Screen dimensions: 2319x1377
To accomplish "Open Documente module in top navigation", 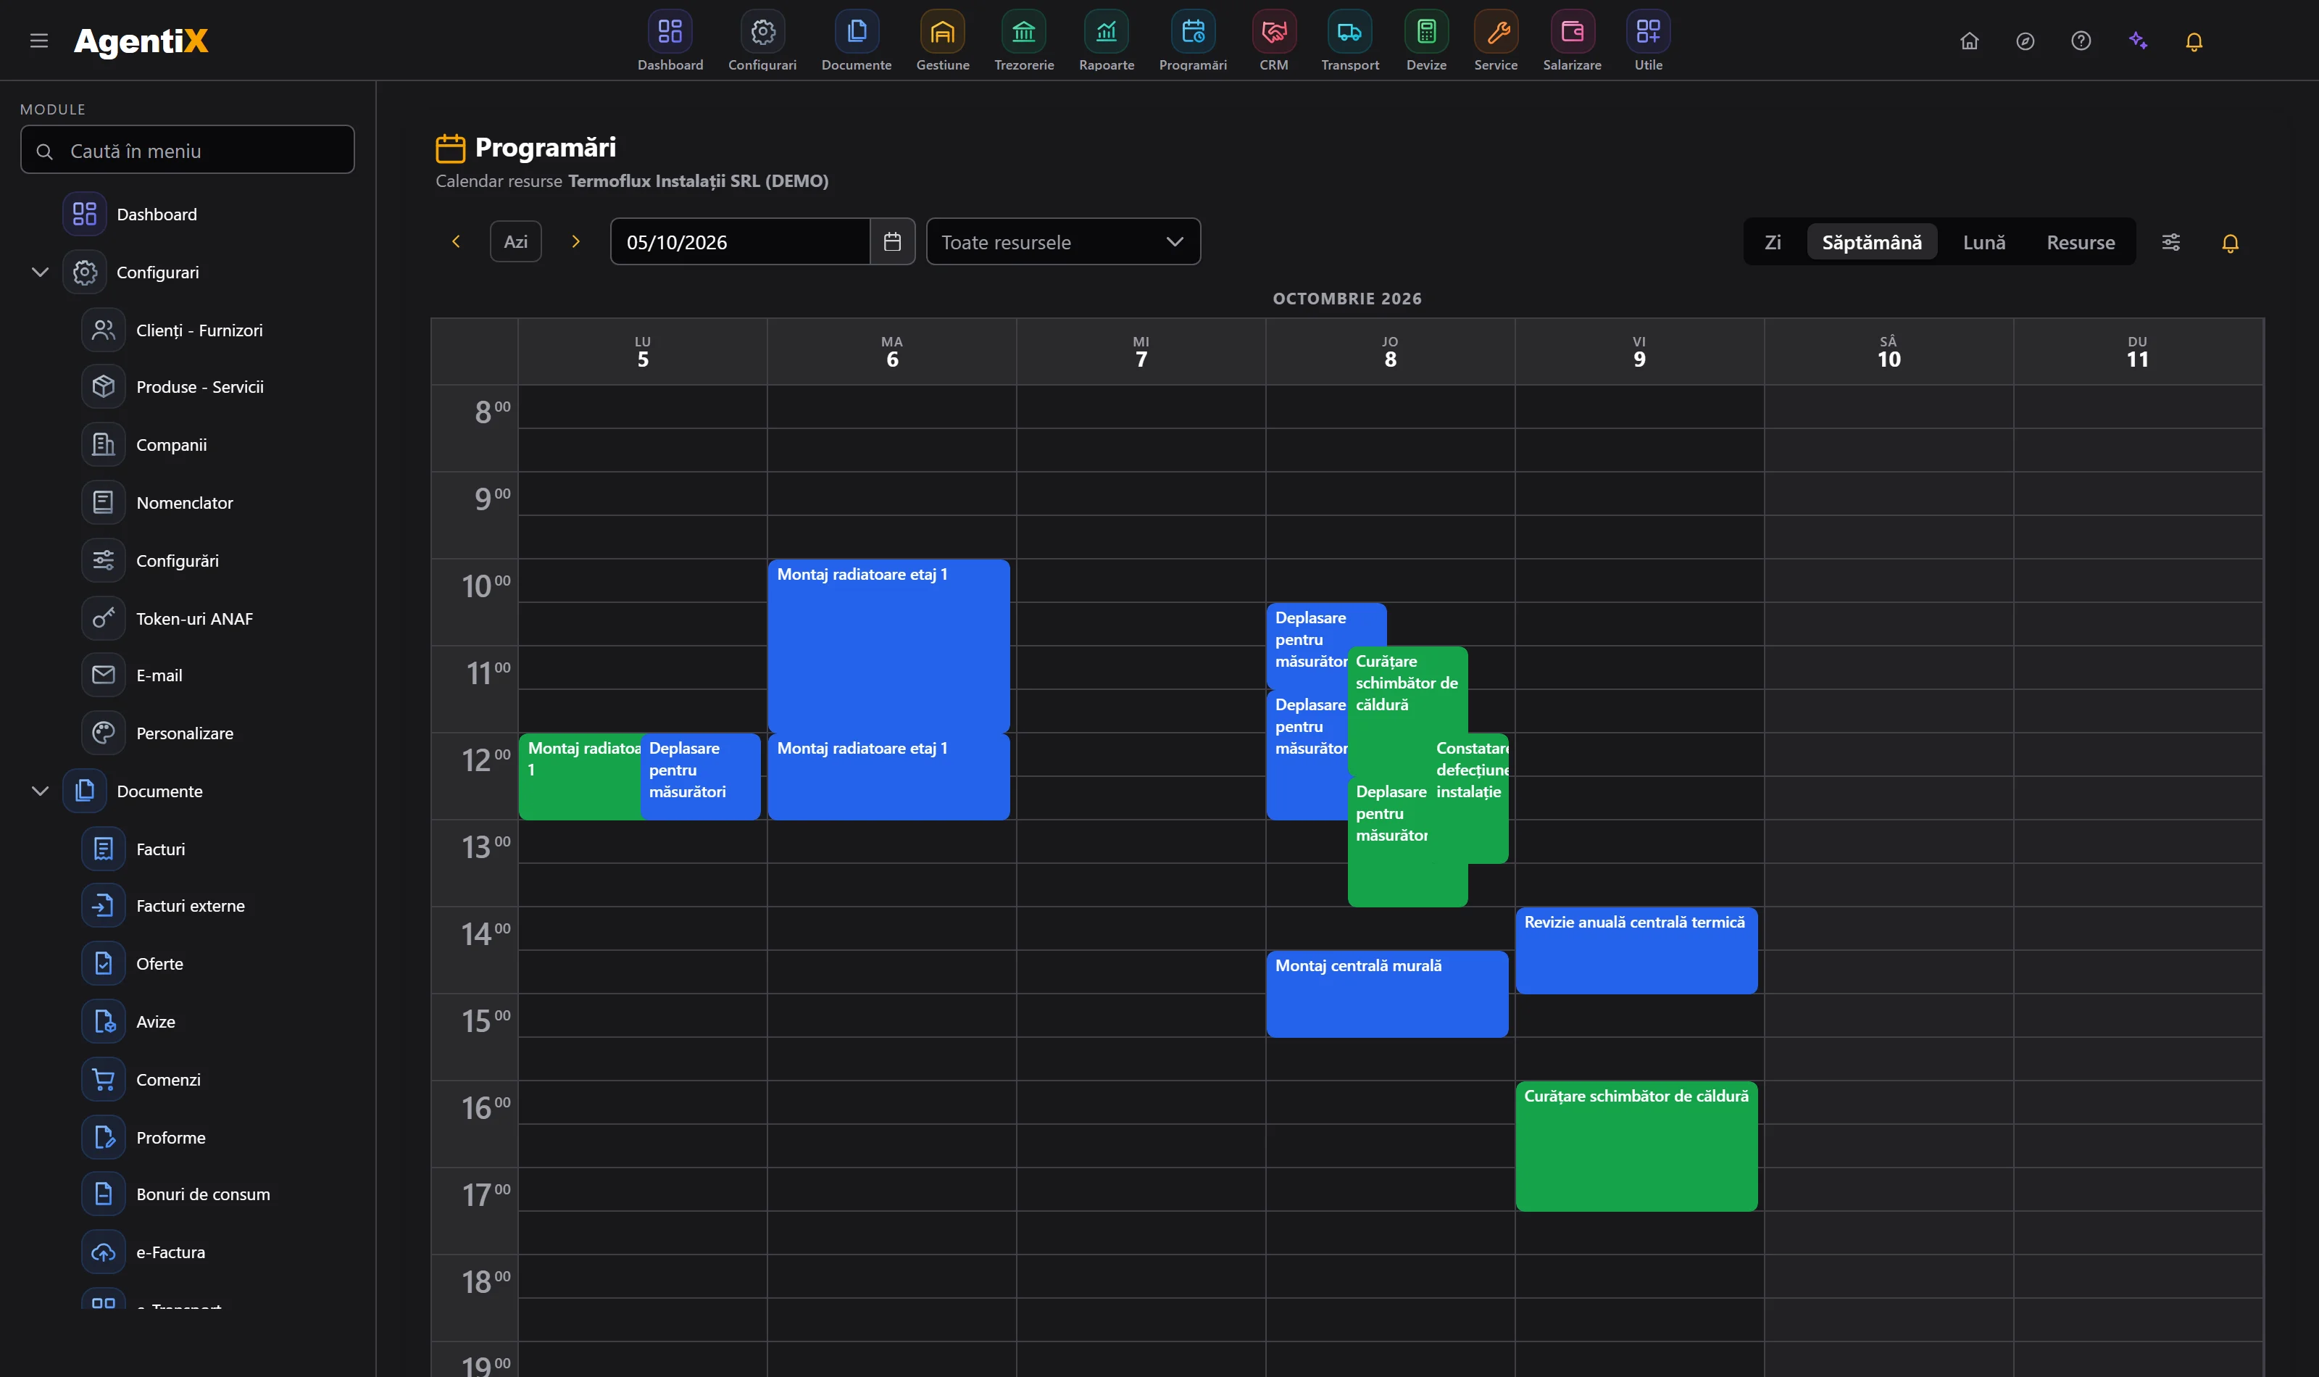I will (856, 41).
